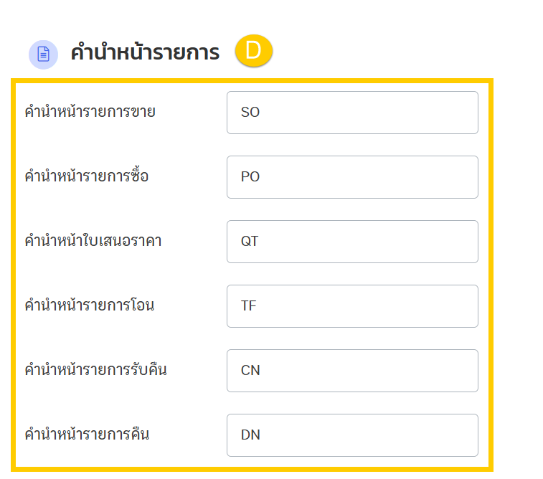Select the คำนำหน้ารายการ section heading
Image resolution: width=543 pixels, height=479 pixels.
coord(145,52)
